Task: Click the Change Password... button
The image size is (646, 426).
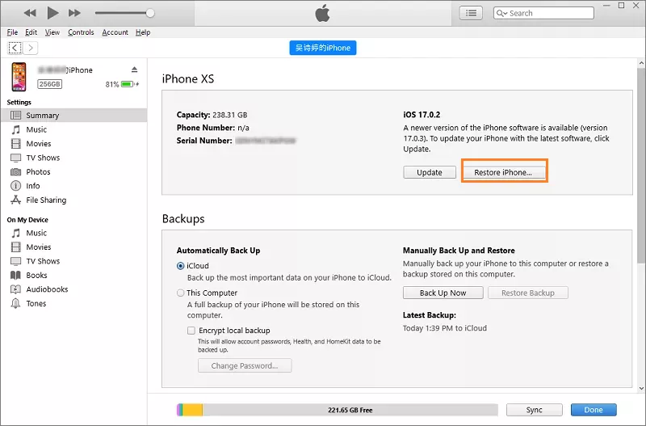Action: coord(245,366)
